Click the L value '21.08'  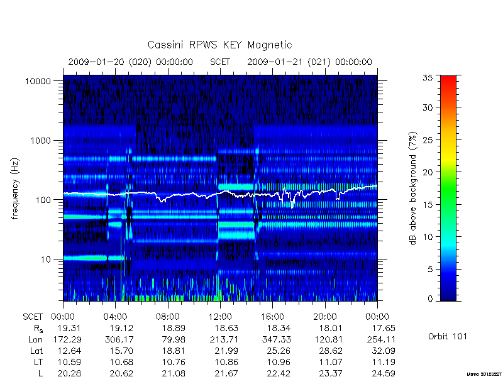174,373
